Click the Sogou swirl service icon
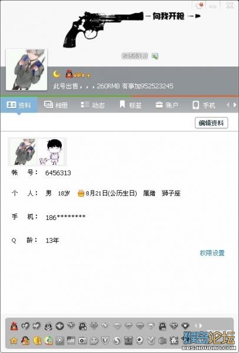The width and height of the screenshot is (239, 353). 117,341
